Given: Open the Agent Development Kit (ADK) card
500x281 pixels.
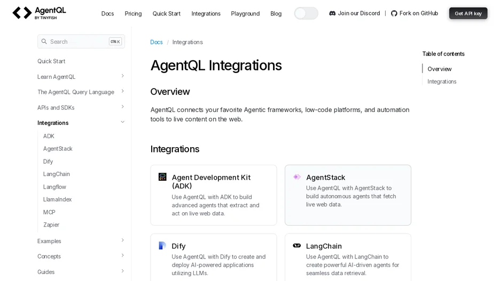Looking at the screenshot, I should 214,195.
